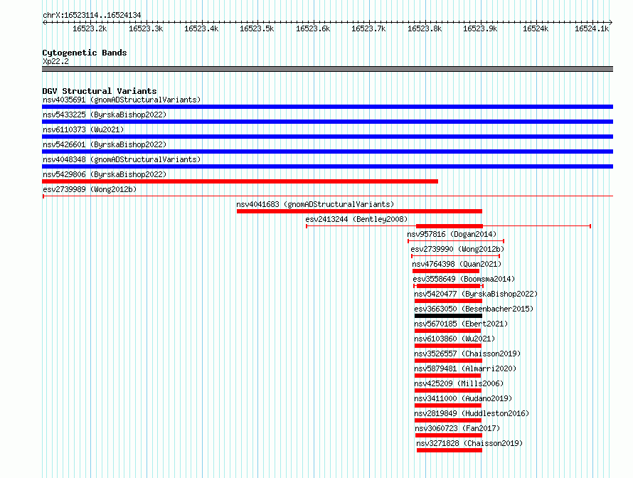Click the red bar under nsv5879481
Screen dimensions: 633x478
(447, 376)
